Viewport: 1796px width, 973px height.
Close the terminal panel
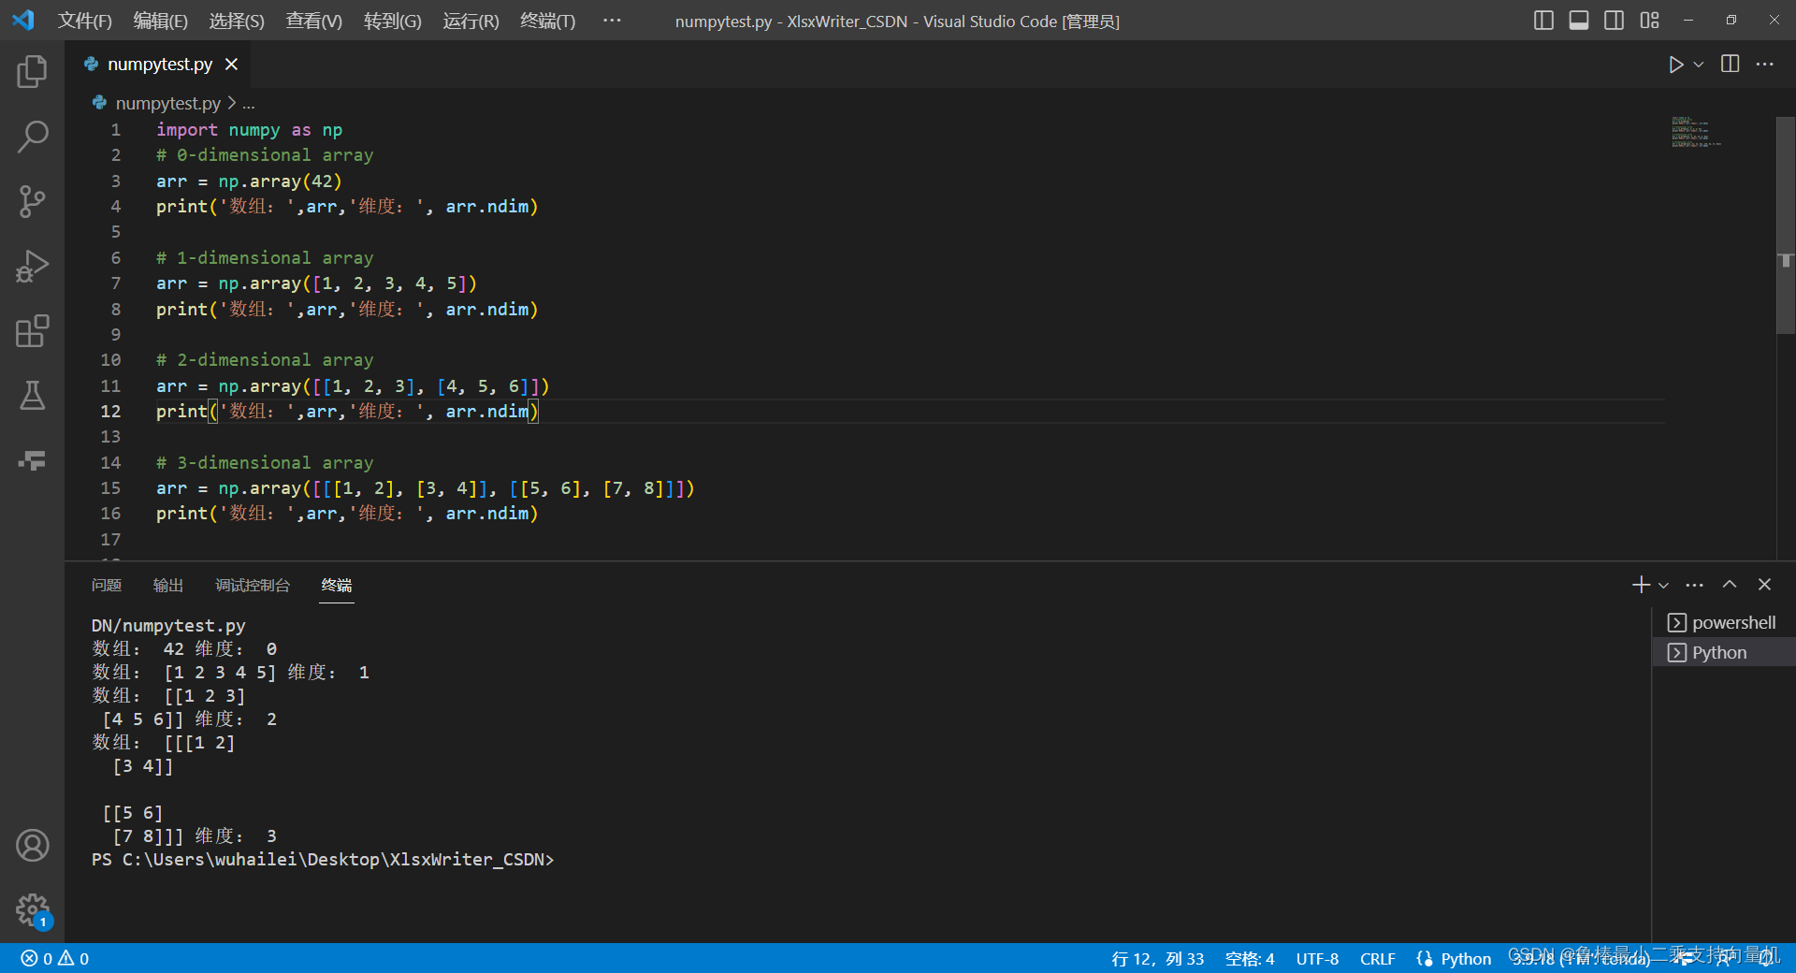(x=1765, y=585)
